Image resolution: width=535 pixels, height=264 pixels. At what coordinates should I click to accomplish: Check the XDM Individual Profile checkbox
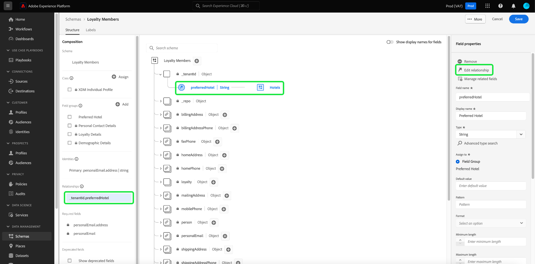click(70, 90)
